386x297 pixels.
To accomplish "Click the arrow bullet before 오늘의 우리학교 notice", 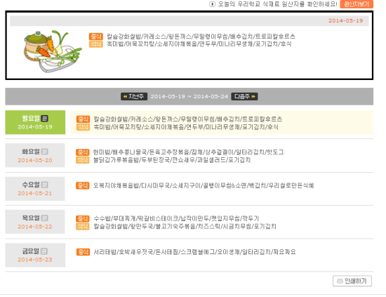I will pos(212,4).
